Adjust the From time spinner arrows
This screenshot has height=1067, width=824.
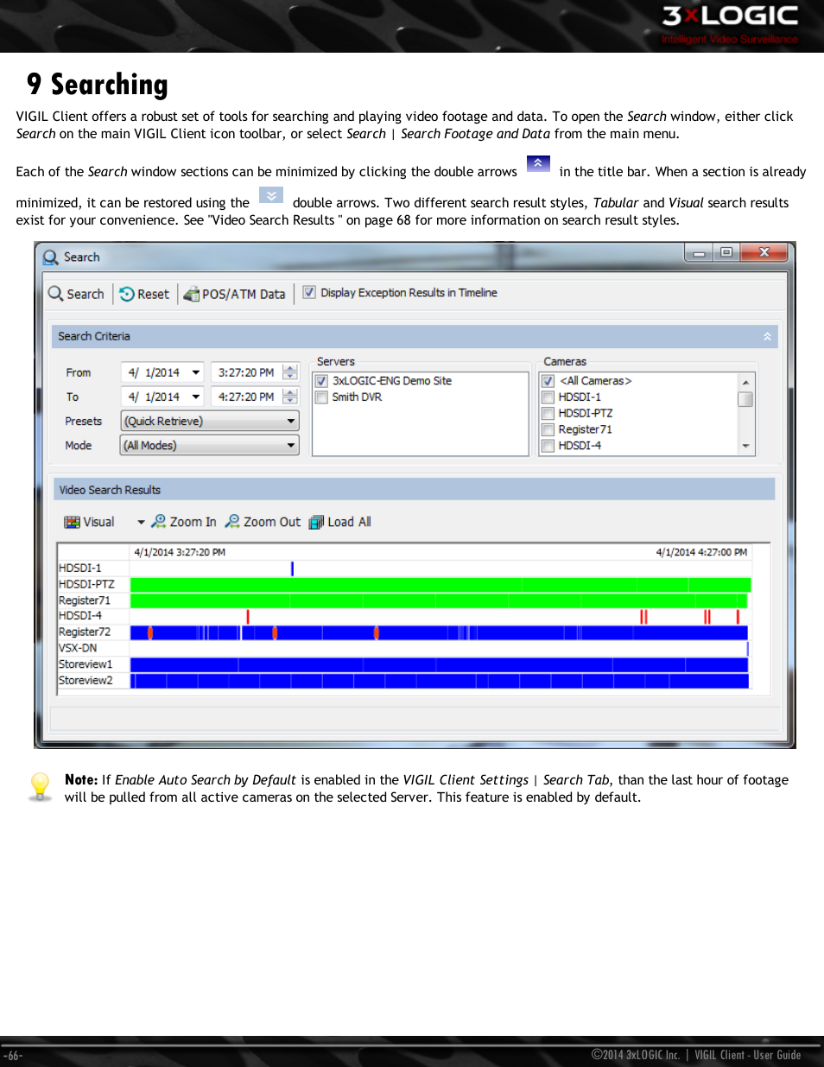coord(290,372)
